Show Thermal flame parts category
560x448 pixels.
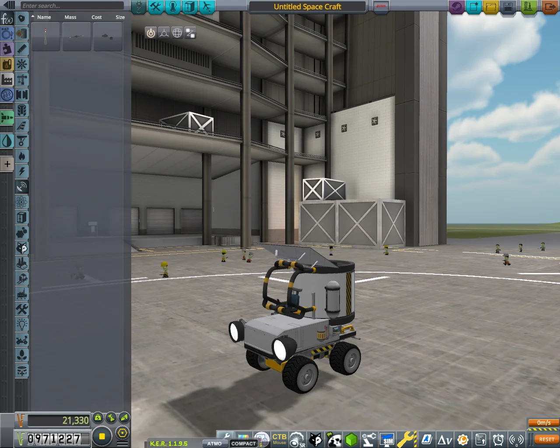pyautogui.click(x=22, y=156)
